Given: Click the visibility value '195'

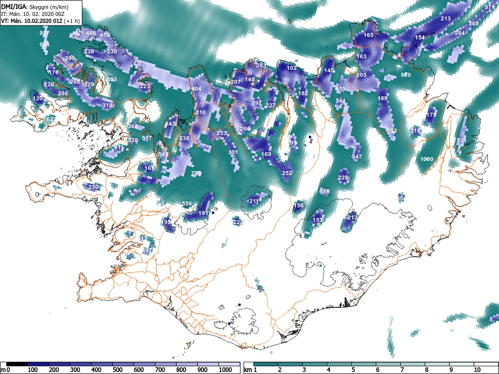Looking at the screenshot, I should pos(166,222).
